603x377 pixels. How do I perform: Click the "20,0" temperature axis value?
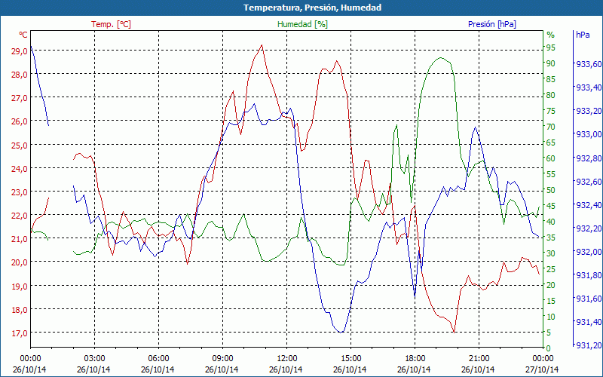(x=20, y=262)
